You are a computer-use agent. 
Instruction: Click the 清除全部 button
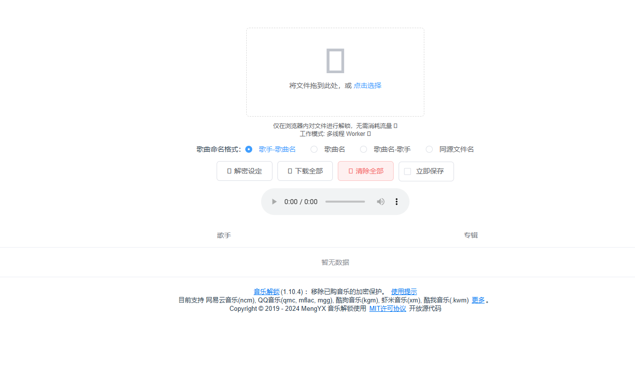pos(365,171)
